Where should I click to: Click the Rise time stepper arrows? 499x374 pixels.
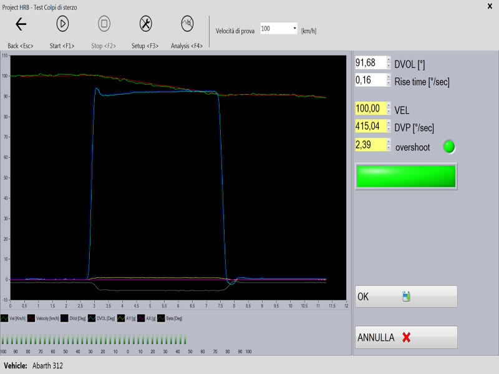click(x=388, y=80)
